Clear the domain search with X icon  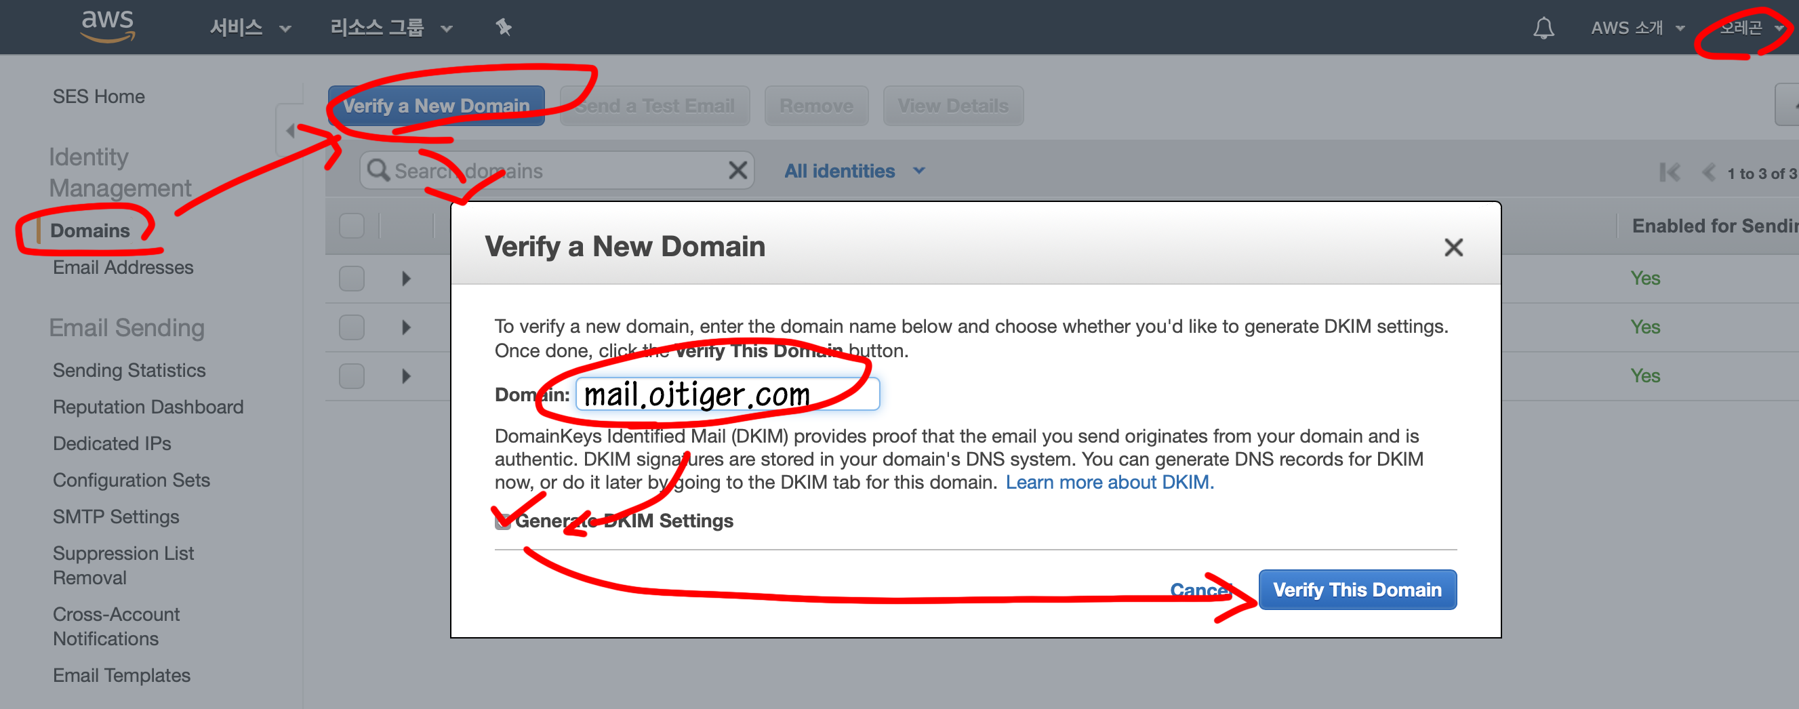(x=737, y=170)
